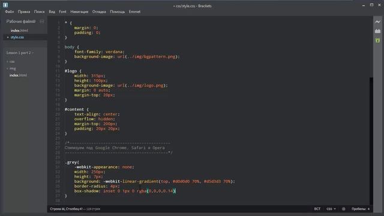The image size is (384, 216).
Task: Click the Google Chrome, Safari comment line
Action: coord(115,148)
